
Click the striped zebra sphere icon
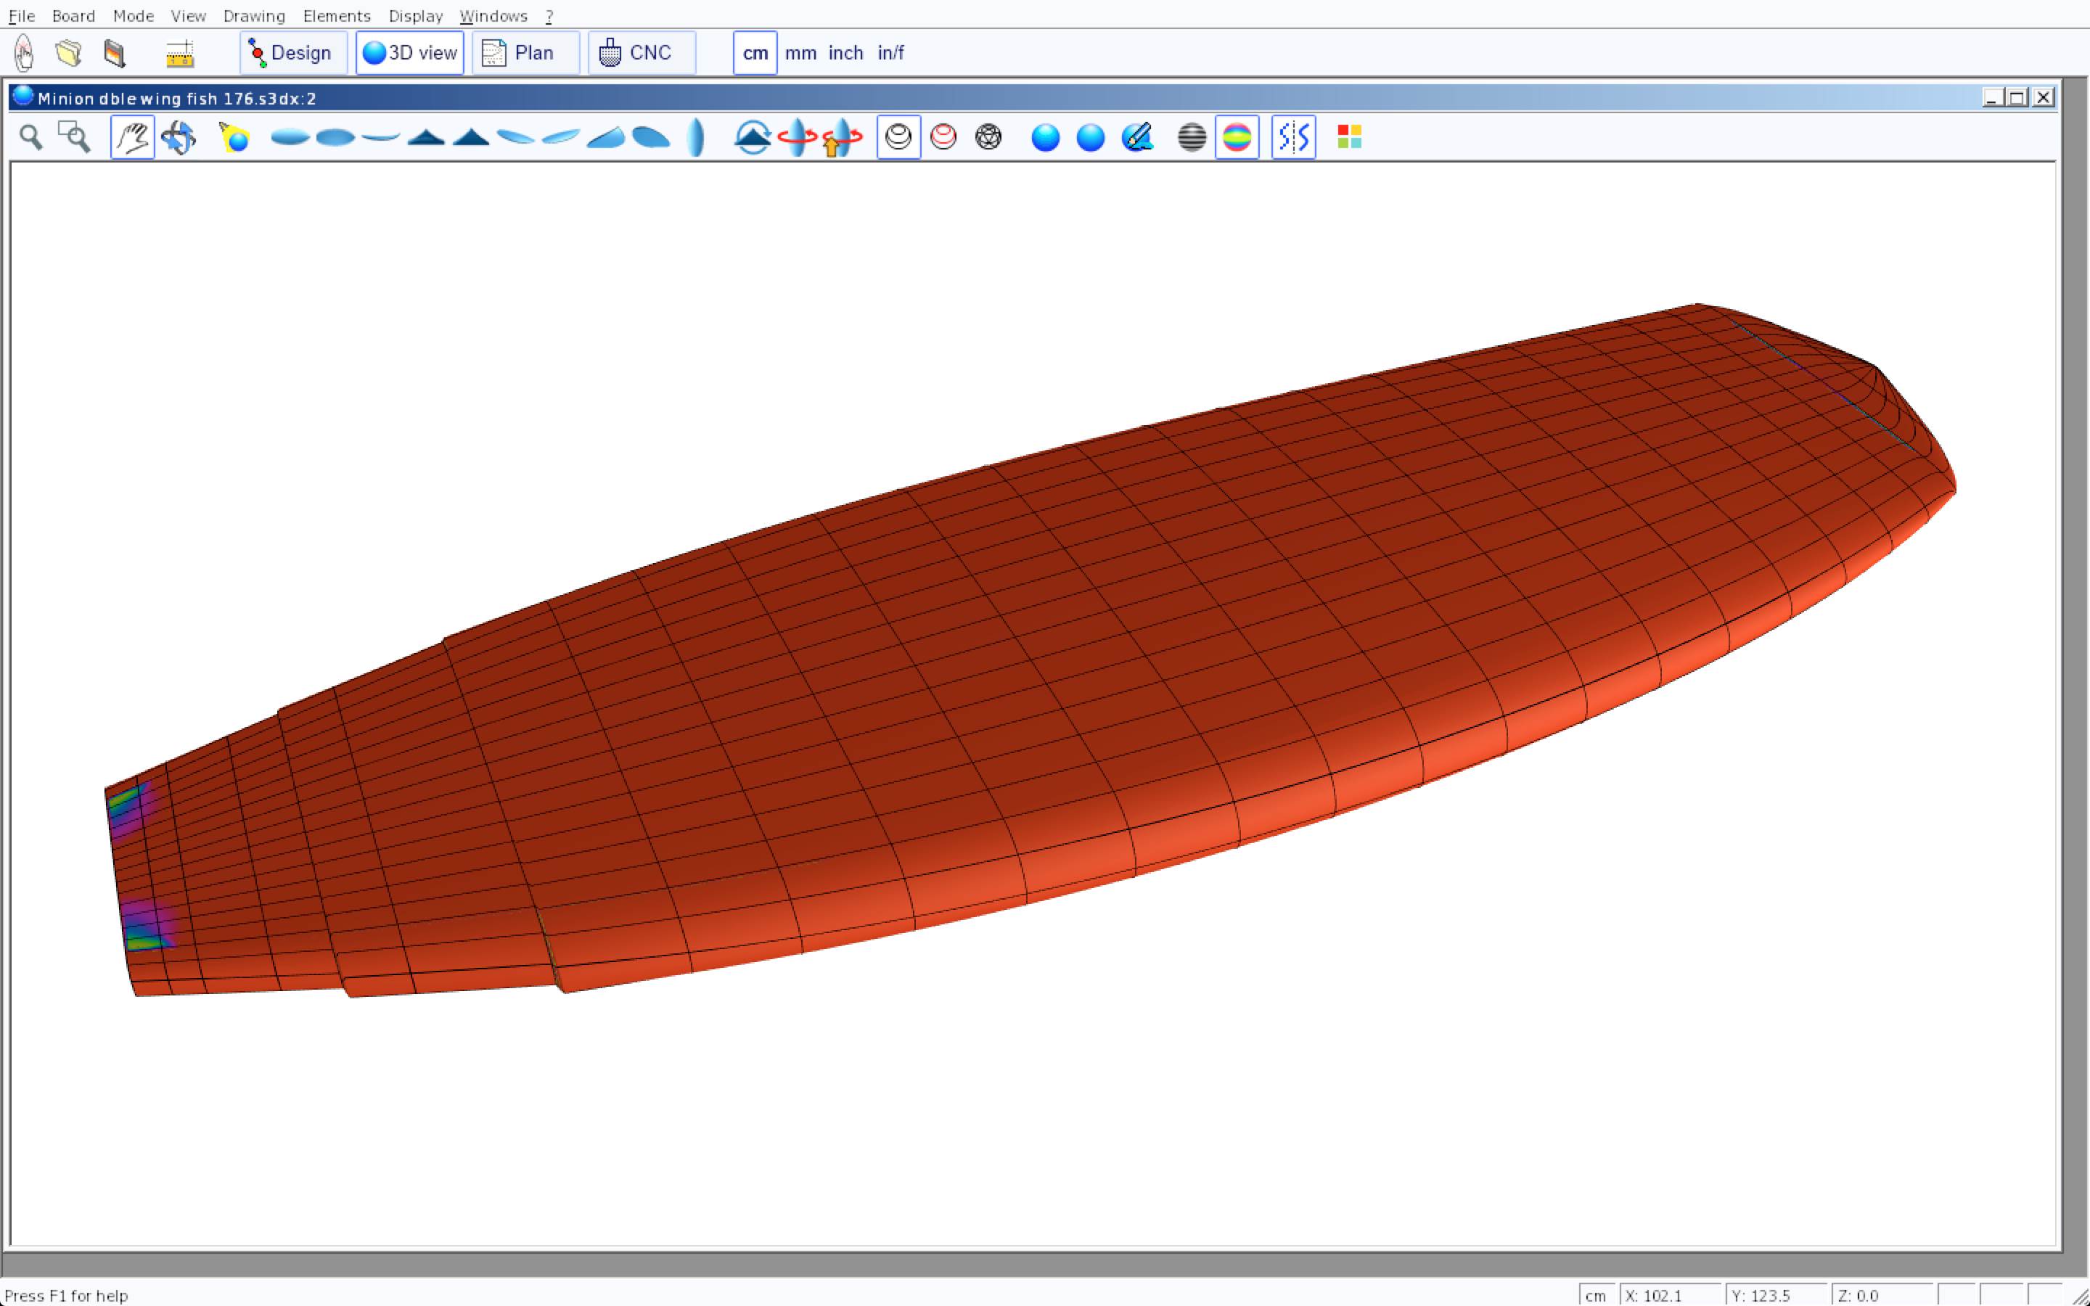1192,137
